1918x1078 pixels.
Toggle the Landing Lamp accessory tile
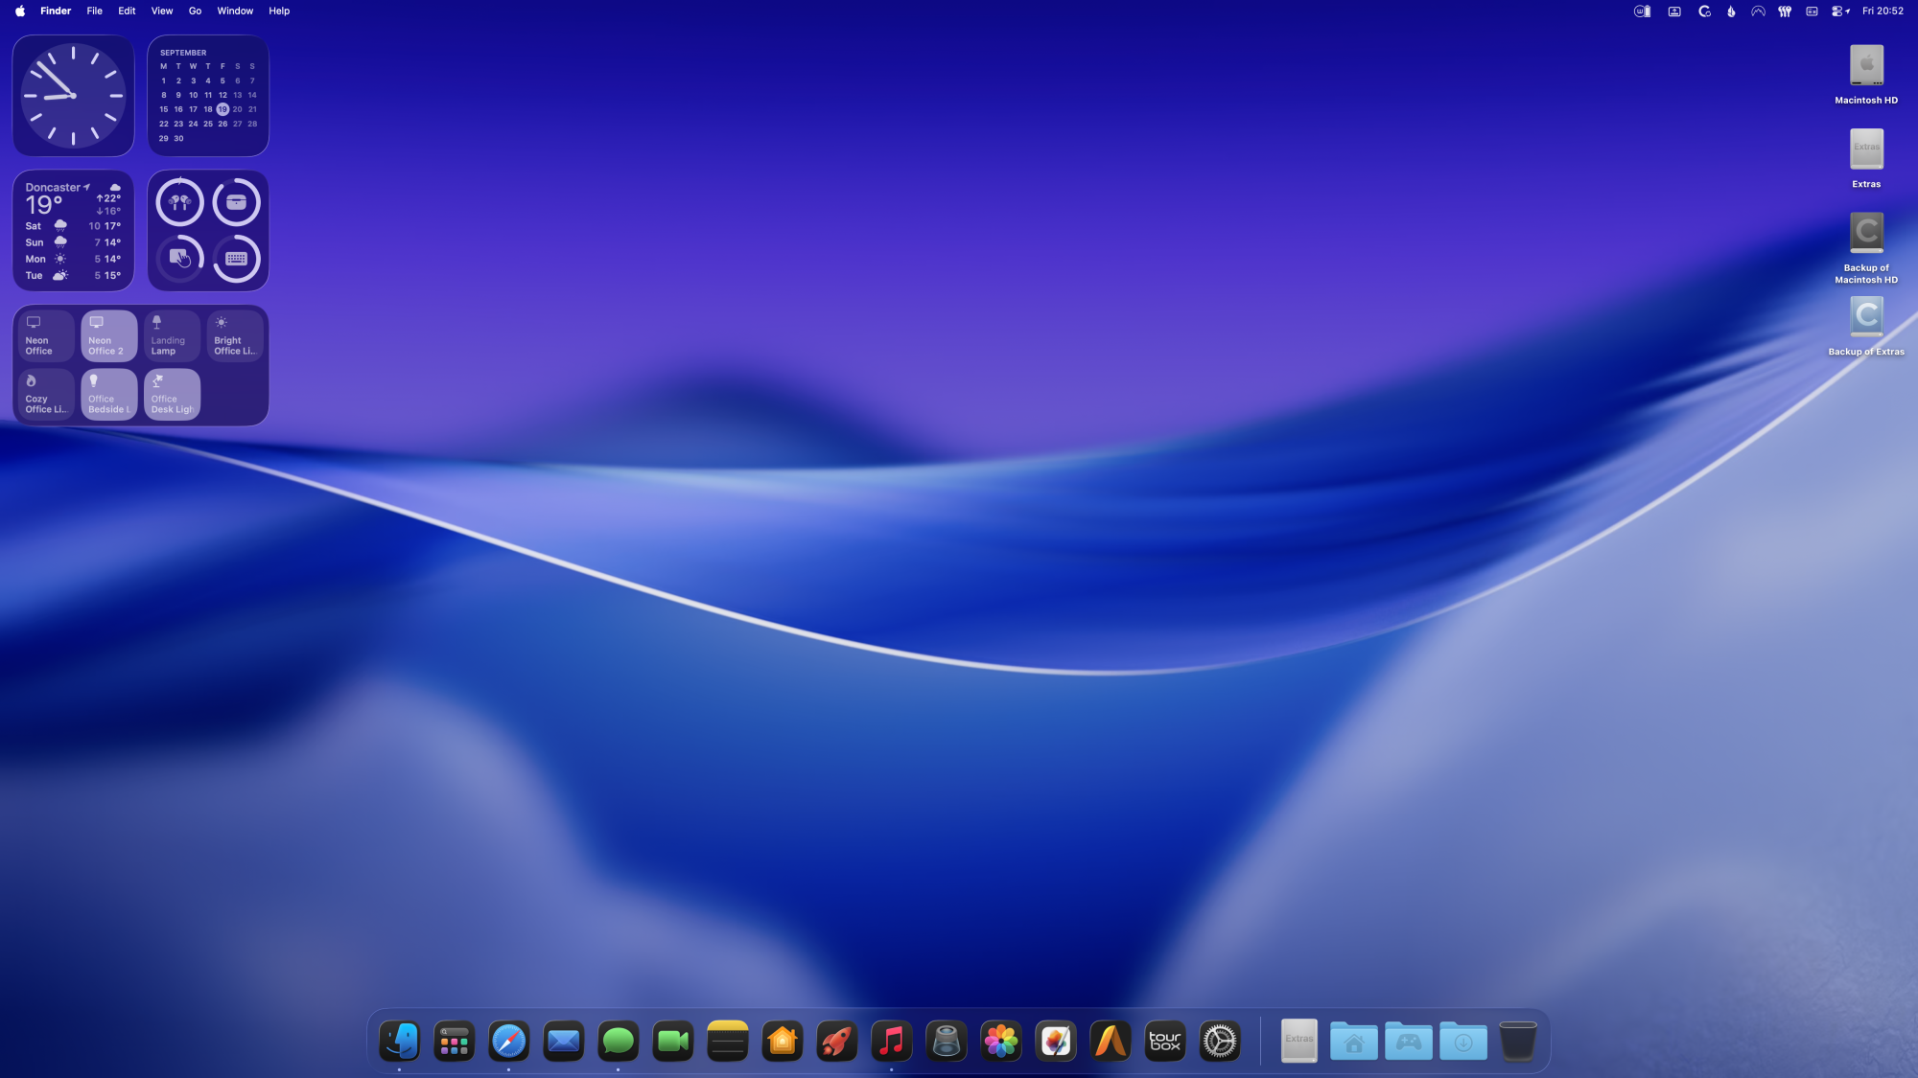(x=172, y=335)
